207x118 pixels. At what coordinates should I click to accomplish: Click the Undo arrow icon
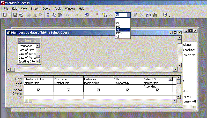tap(67, 15)
